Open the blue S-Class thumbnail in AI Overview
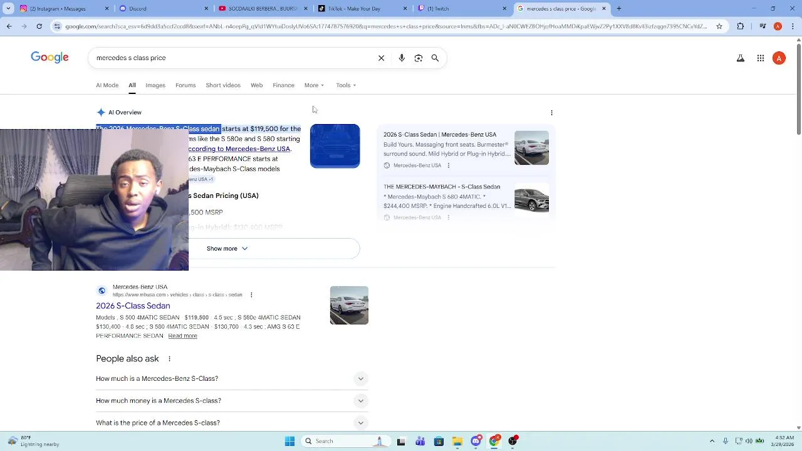The image size is (802, 451). tap(335, 146)
